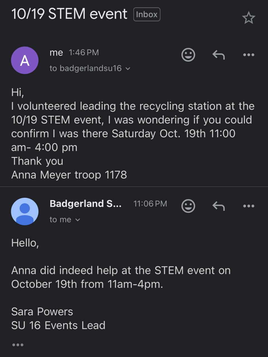Tap Sara Powers' confirmation message text
The image size is (268, 357).
pos(121,277)
